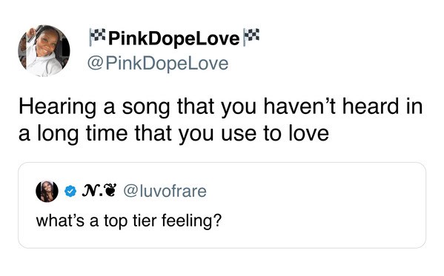Click the checkered flag emoji before PinkDopeLove
444x276 pixels.
[97, 37]
